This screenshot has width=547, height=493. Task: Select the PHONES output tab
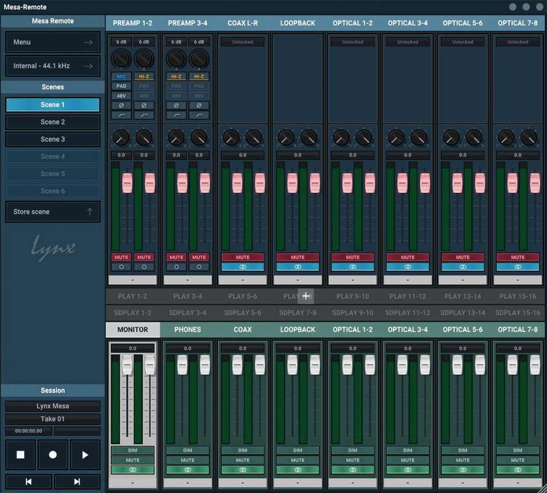(x=188, y=330)
